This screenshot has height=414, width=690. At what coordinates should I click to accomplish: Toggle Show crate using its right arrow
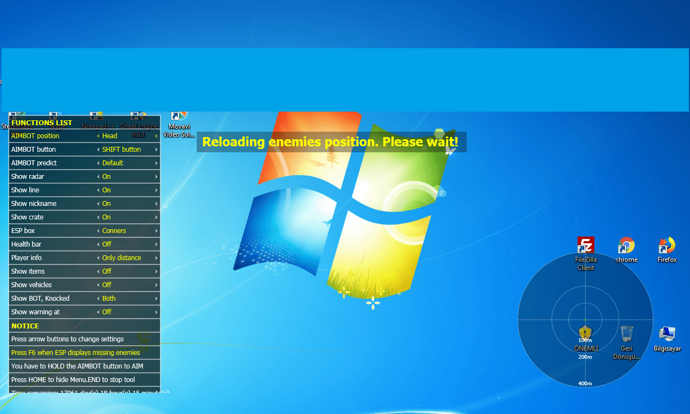156,217
